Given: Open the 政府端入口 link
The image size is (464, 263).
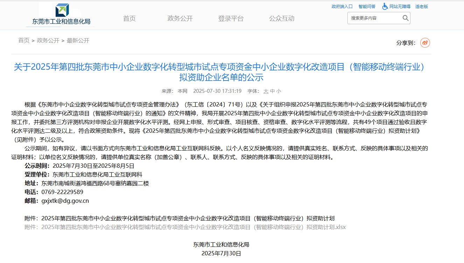Looking at the screenshot, I should (342, 7).
